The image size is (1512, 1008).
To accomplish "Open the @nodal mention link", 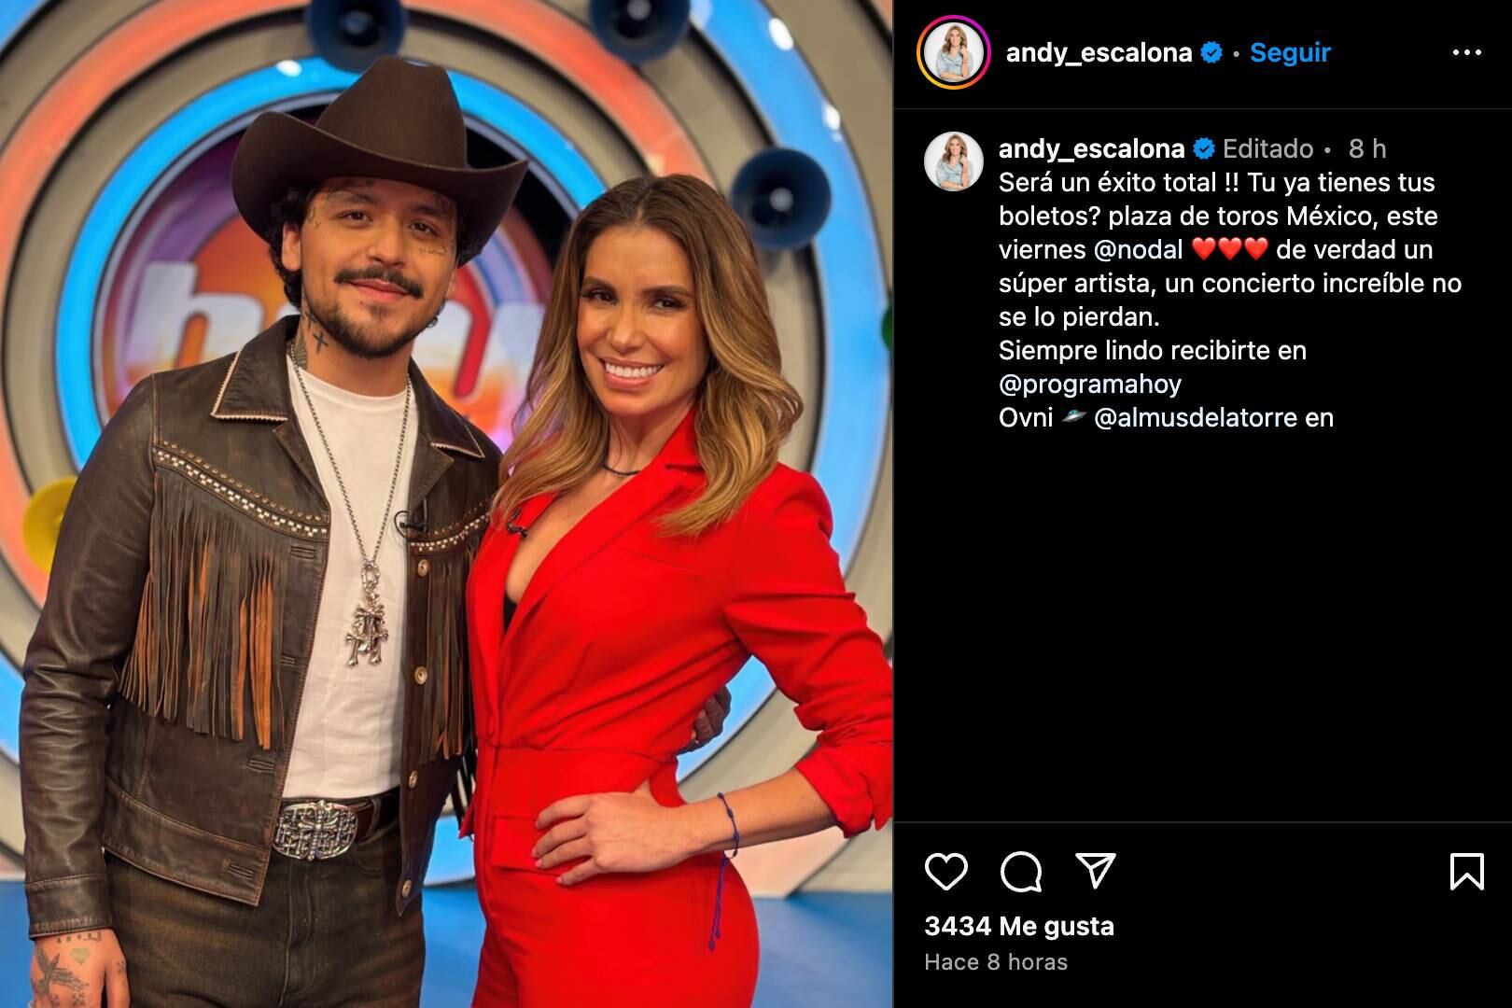I will tap(1138, 249).
